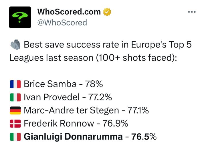Click the goalkeeper gloves emoji
Viewport: 206px width, 153px height.
(15, 45)
